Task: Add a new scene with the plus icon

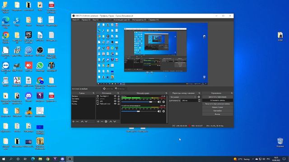Action: point(73,121)
